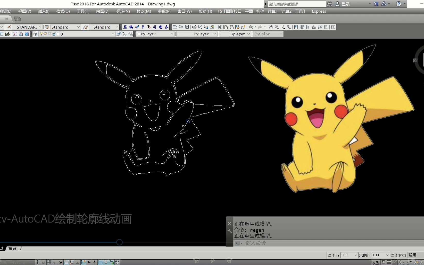Click the 模型 model space button

click(x=376, y=263)
